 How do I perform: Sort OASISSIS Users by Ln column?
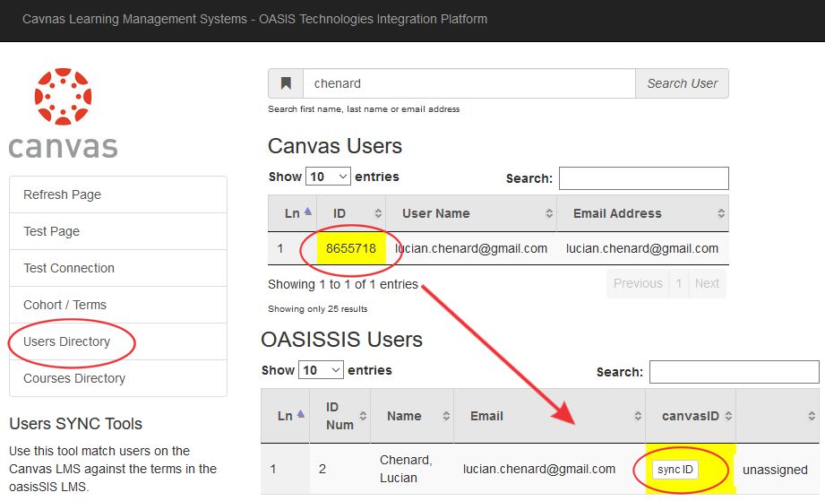pyautogui.click(x=285, y=416)
